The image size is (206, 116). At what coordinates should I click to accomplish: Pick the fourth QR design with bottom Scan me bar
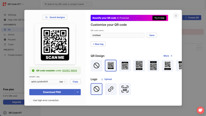[139, 66]
